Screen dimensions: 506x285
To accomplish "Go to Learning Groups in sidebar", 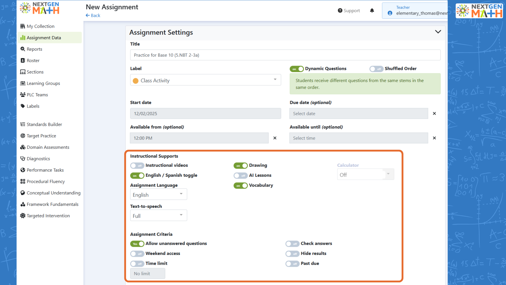I will tap(43, 83).
